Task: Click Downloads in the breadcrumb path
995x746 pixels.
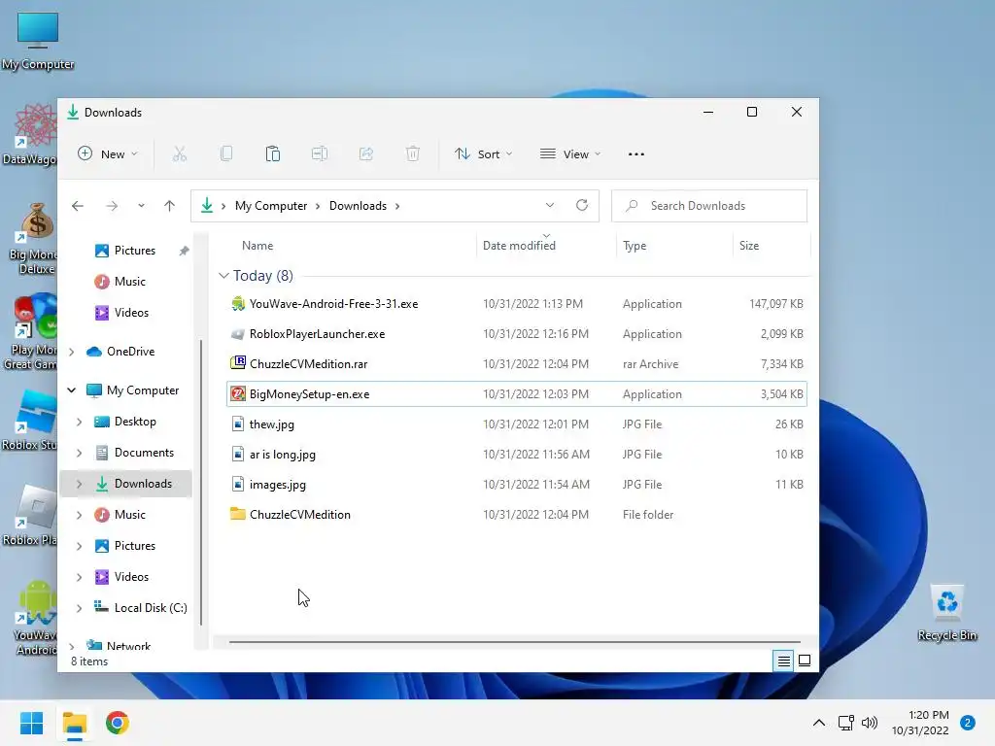Action: pyautogui.click(x=358, y=206)
